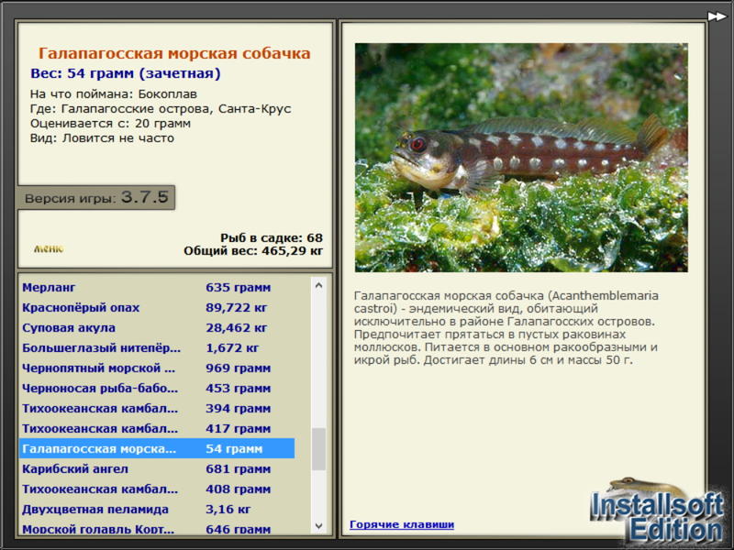Click the Где: Галапагосские острова, Санта-Крус line
The height and width of the screenshot is (550, 734).
click(161, 109)
